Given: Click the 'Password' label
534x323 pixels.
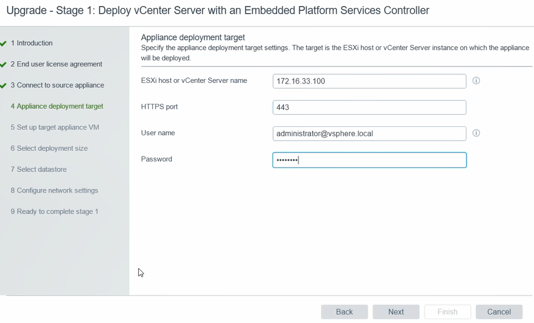Looking at the screenshot, I should (x=157, y=159).
